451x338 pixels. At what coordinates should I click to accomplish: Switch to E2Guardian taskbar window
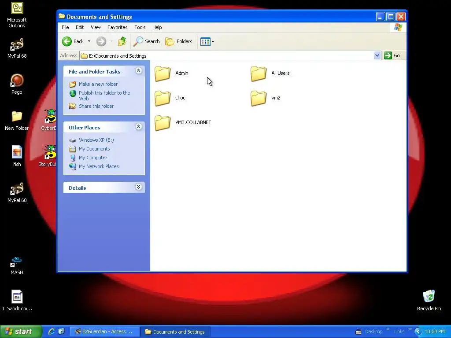click(x=104, y=332)
